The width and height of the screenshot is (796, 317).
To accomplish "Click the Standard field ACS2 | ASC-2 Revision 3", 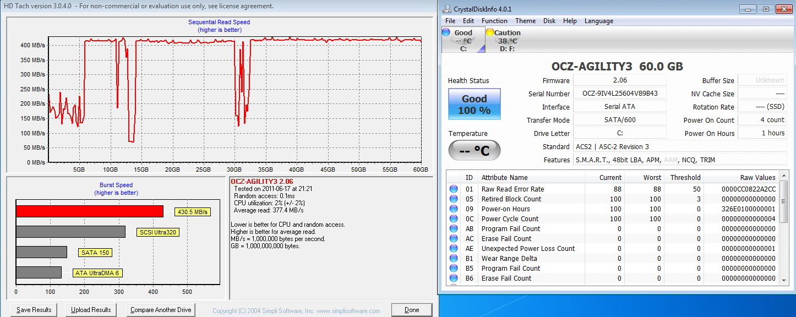I will point(680,146).
